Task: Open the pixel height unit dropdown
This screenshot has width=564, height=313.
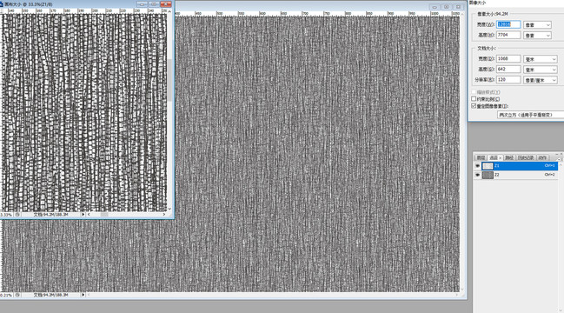Action: [537, 36]
